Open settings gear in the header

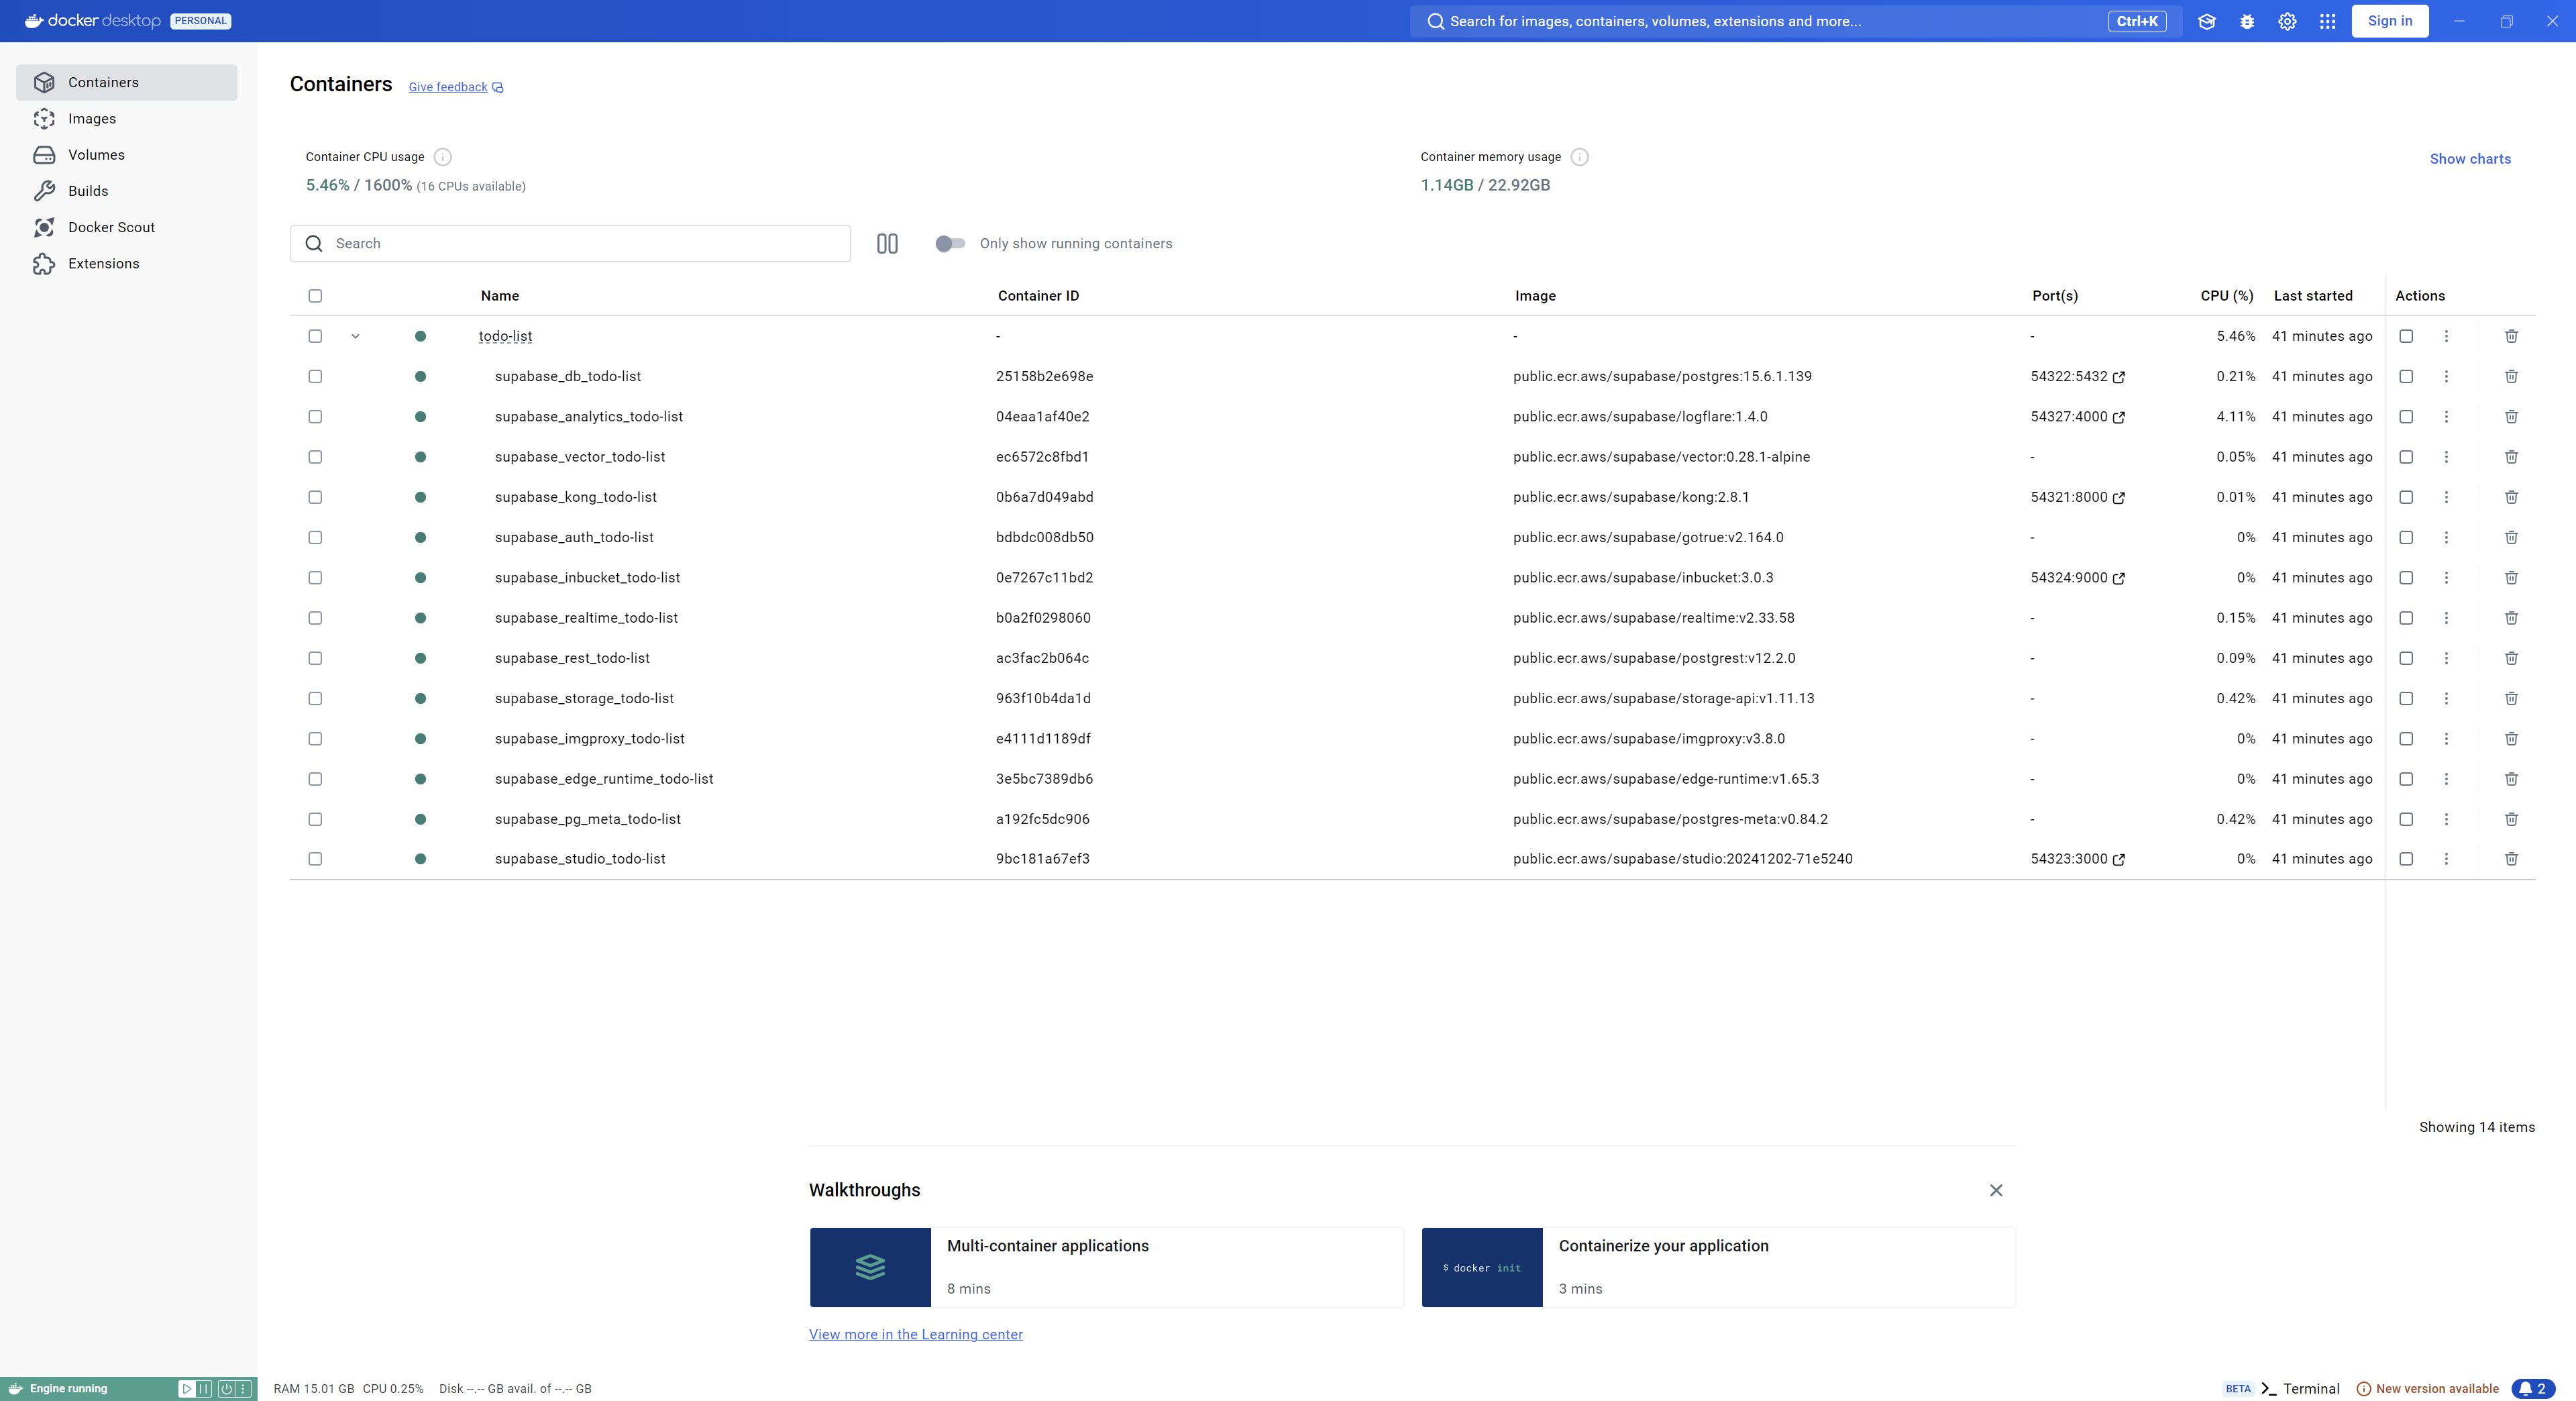2287,21
